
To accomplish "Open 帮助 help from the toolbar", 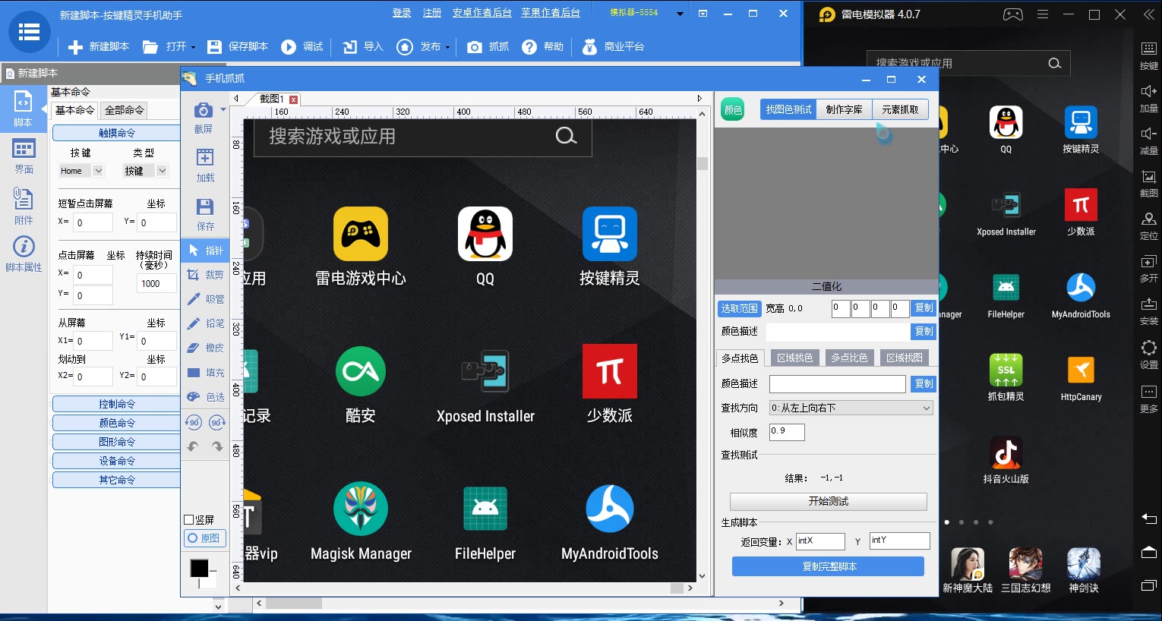I will tap(543, 47).
